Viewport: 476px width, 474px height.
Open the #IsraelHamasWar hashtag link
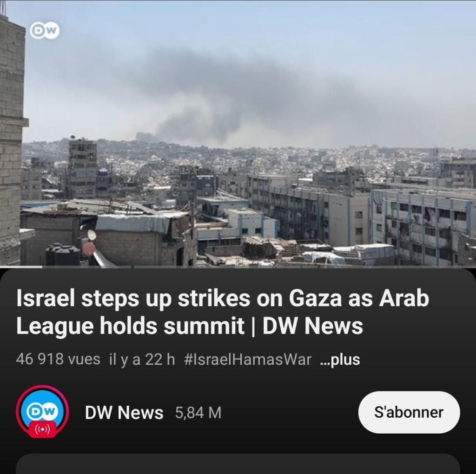point(248,360)
